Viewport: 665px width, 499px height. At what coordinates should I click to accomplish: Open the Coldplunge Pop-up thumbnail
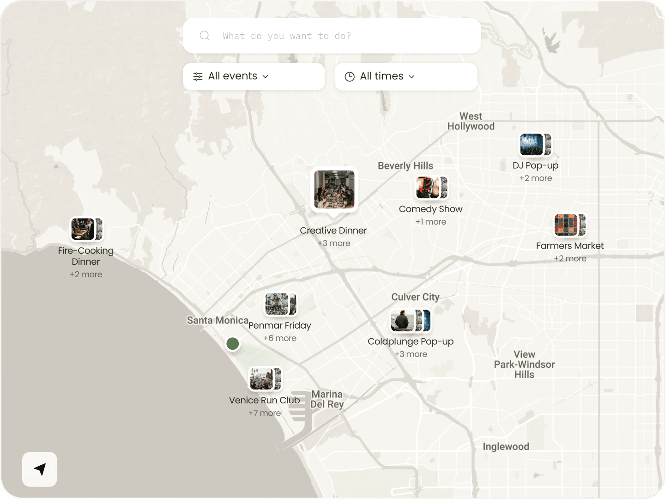click(404, 321)
